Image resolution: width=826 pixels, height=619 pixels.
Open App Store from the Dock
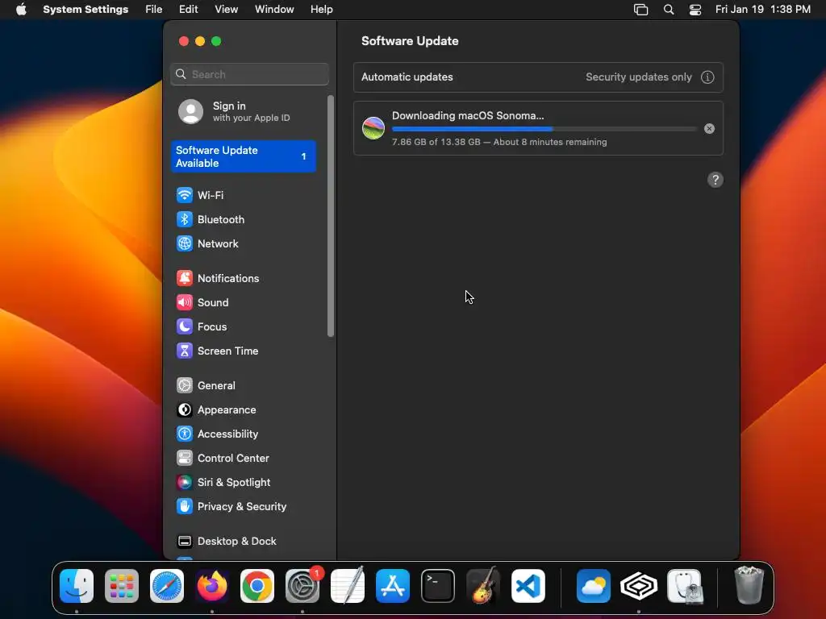pyautogui.click(x=393, y=586)
